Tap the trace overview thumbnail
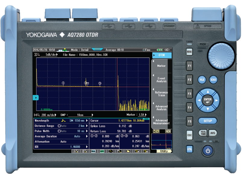 (162, 141)
